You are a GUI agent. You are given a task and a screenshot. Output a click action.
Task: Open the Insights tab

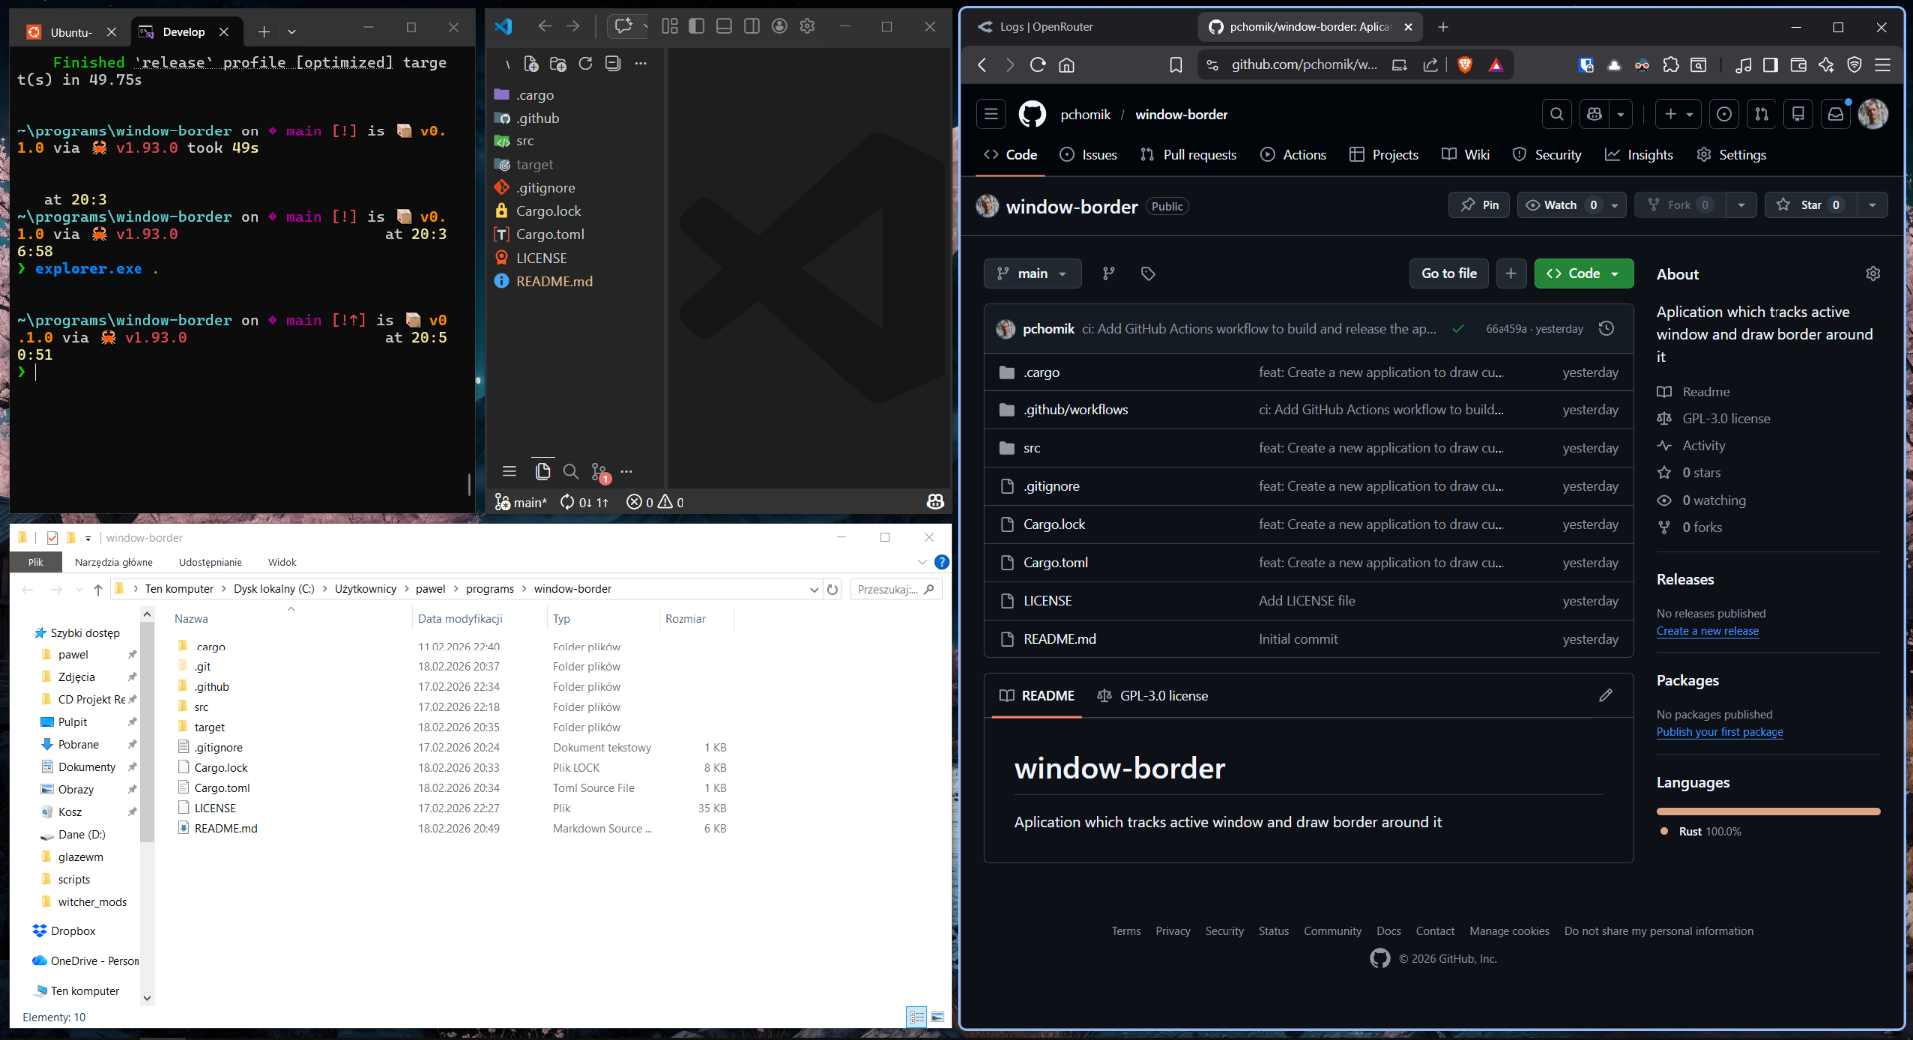pos(1639,155)
